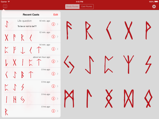Select the Othala rune in the study grid

click(x=148, y=98)
